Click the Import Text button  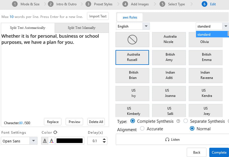click(98, 16)
